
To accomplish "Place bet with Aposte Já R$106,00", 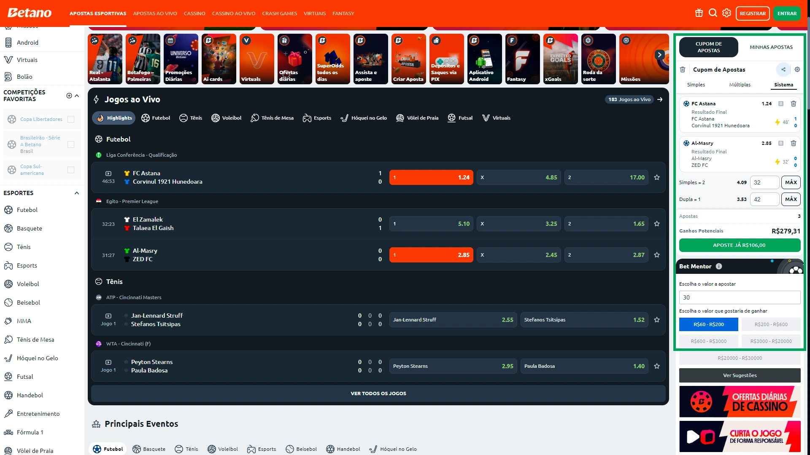I will coord(740,245).
